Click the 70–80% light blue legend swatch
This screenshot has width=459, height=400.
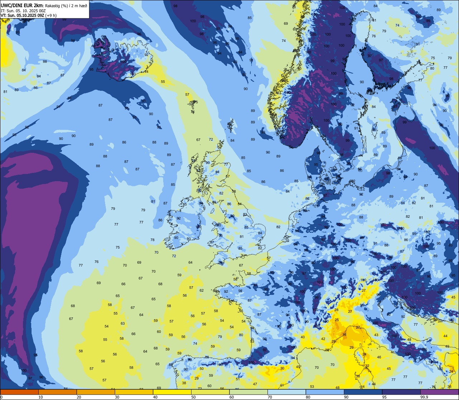pos(287,392)
